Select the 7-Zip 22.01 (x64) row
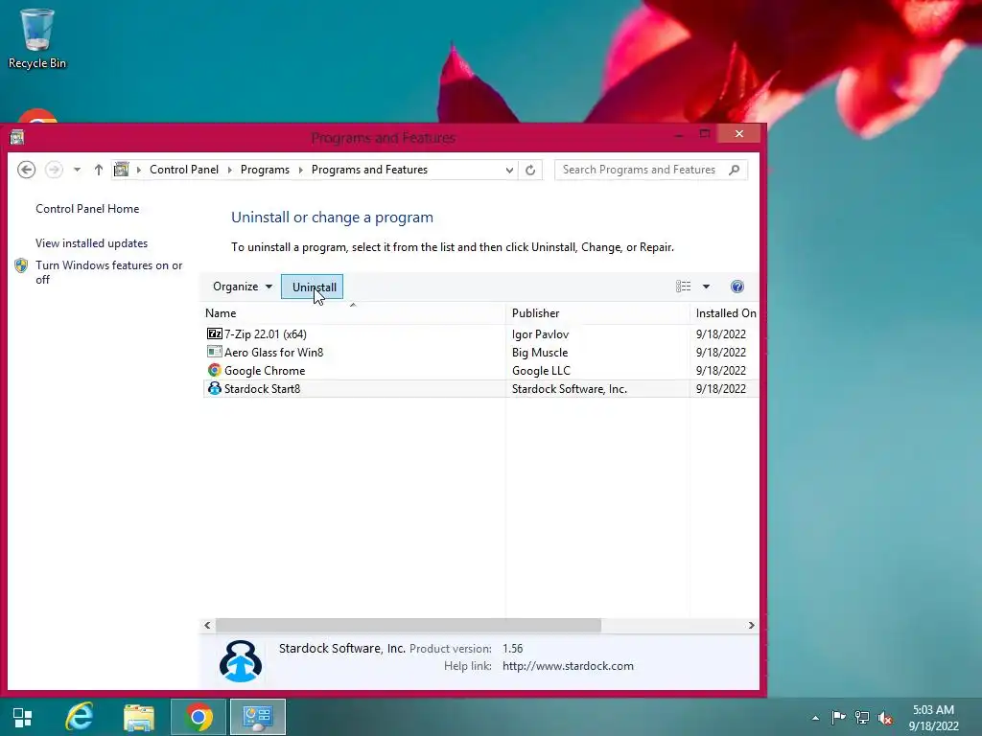This screenshot has height=736, width=982. [481, 334]
